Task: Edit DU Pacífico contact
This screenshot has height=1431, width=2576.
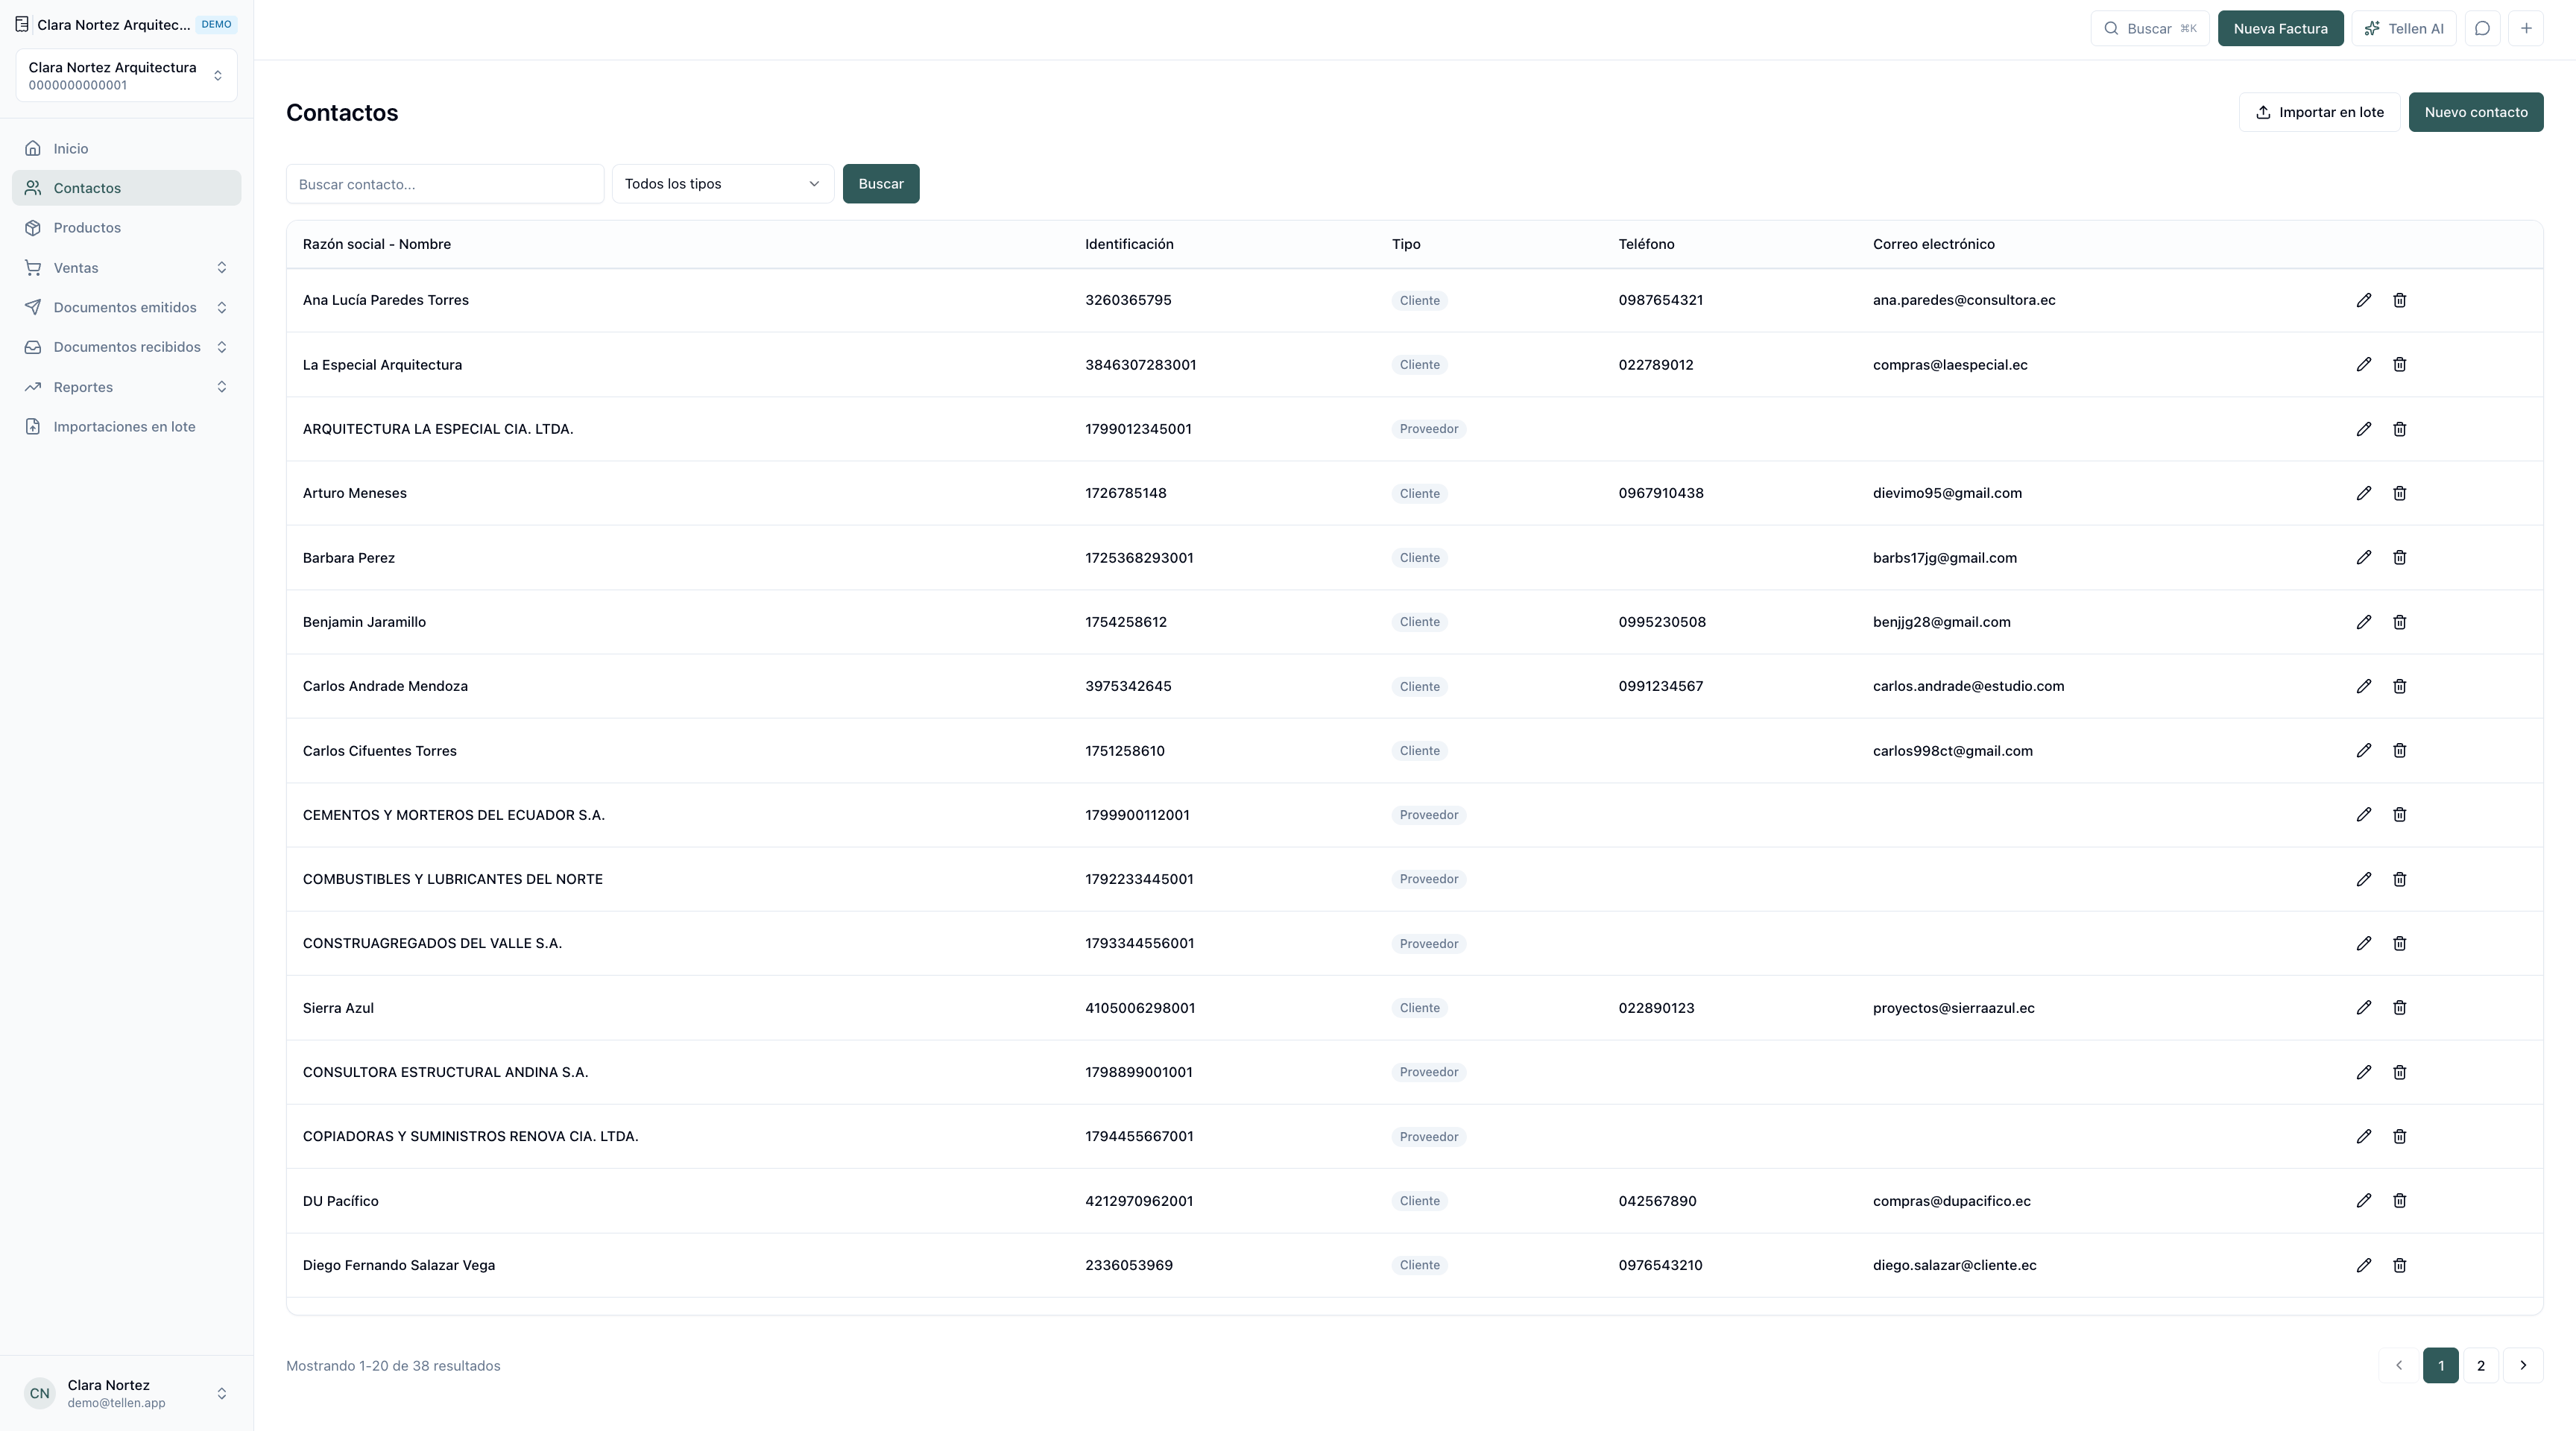Action: coord(2363,1200)
